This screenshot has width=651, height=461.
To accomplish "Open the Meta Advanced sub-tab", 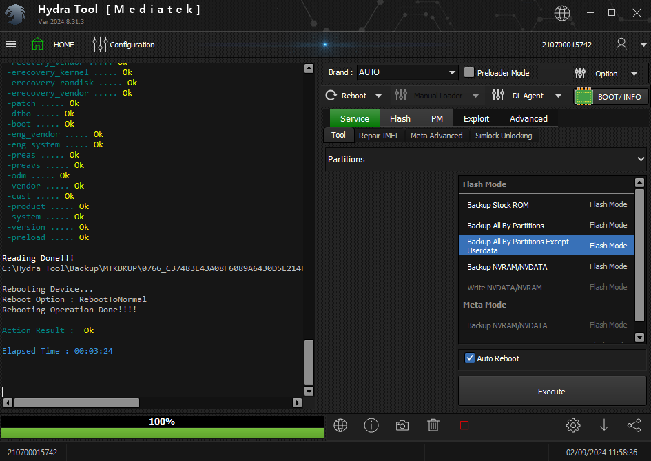I will (x=436, y=136).
